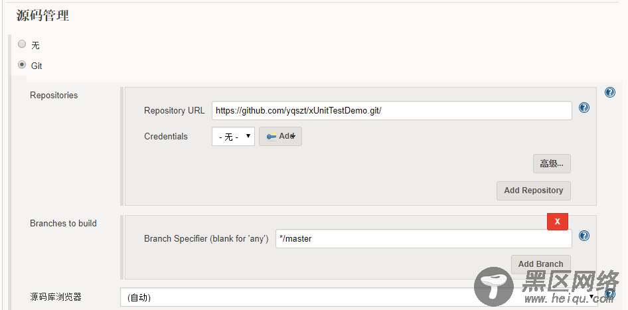Click the 高级... advanced button

click(552, 164)
